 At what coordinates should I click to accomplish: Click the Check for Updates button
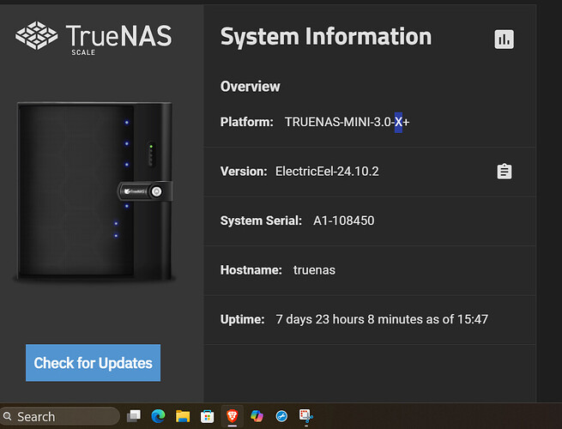94,363
